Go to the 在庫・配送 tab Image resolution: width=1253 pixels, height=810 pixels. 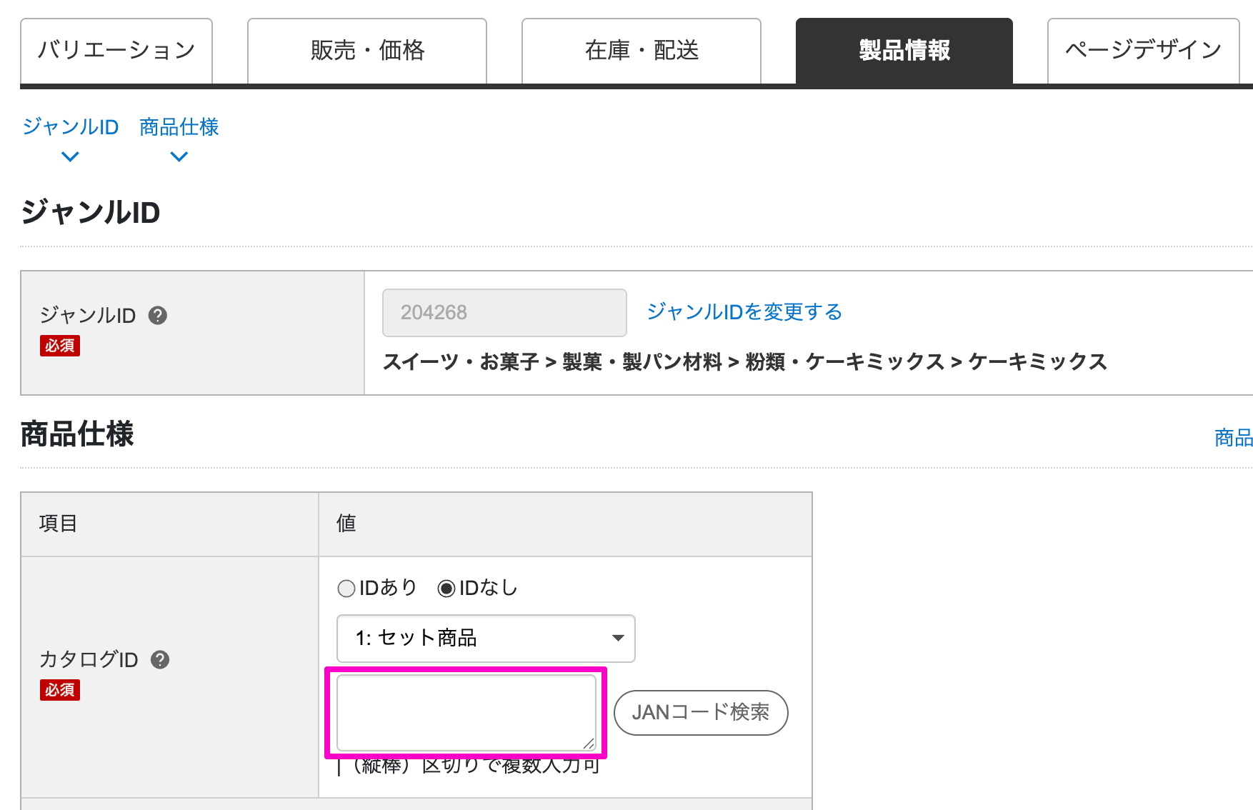[642, 51]
